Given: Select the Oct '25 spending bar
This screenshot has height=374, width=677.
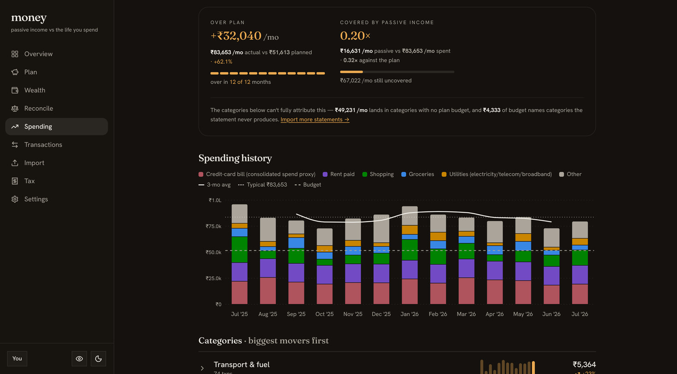Looking at the screenshot, I should 325,266.
